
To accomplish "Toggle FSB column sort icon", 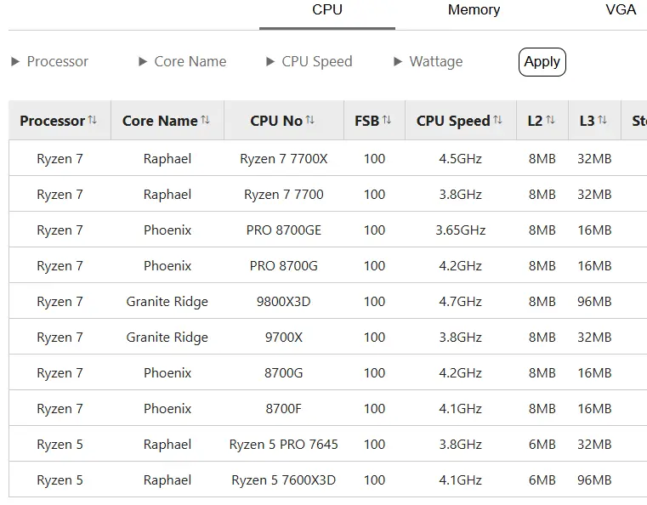I will tap(387, 120).
